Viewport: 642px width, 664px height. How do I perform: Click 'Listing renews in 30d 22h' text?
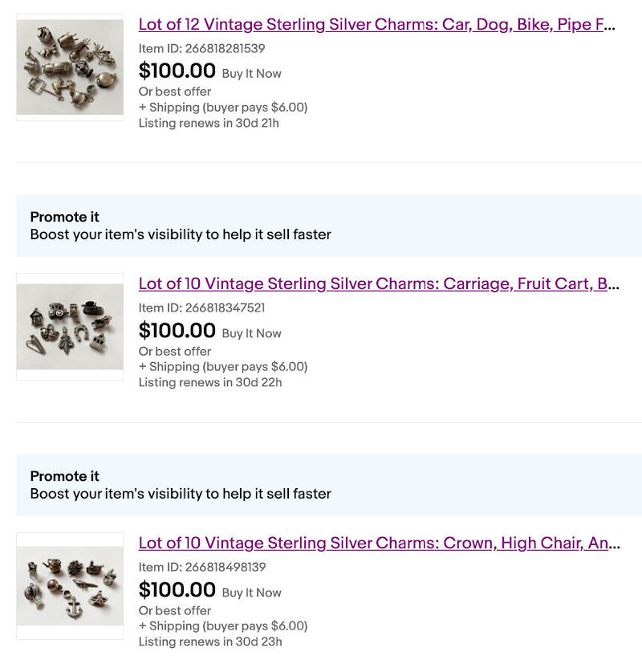point(210,383)
